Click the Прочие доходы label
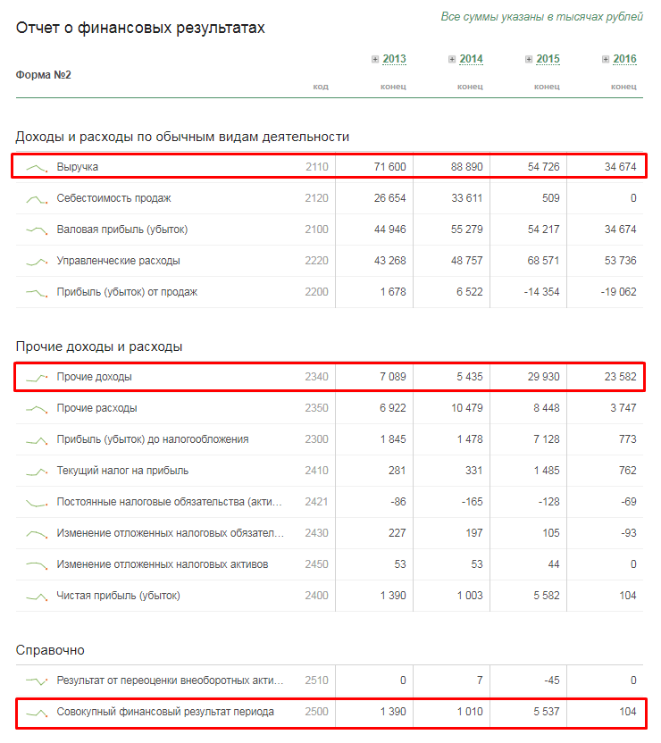661x743 pixels. pyautogui.click(x=95, y=377)
